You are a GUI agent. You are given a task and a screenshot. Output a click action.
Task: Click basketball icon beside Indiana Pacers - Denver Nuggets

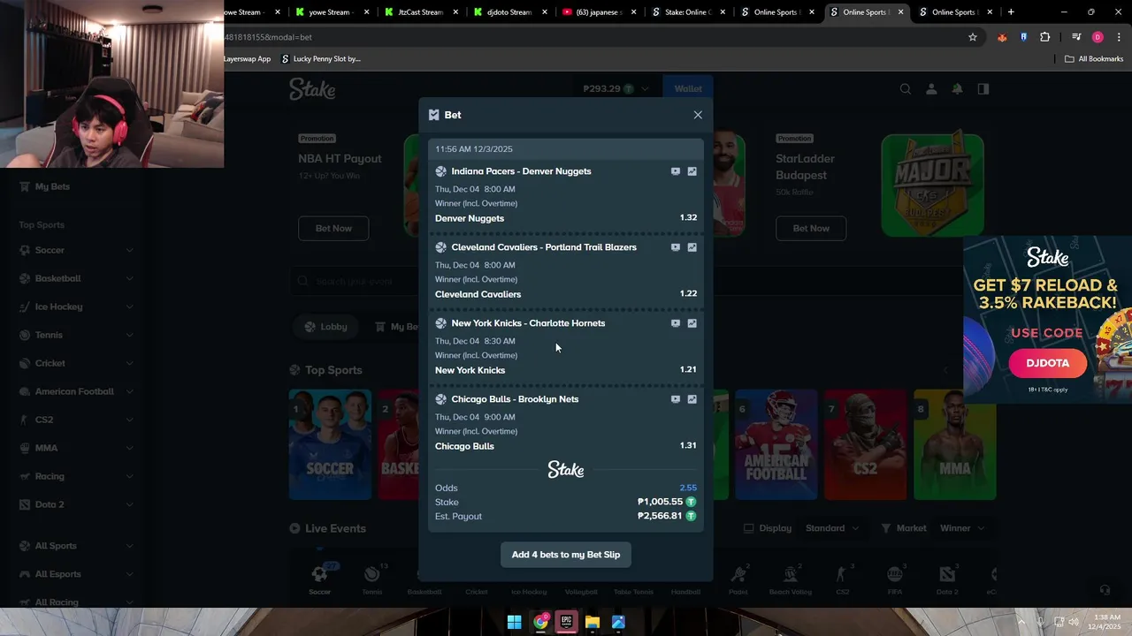(440, 171)
